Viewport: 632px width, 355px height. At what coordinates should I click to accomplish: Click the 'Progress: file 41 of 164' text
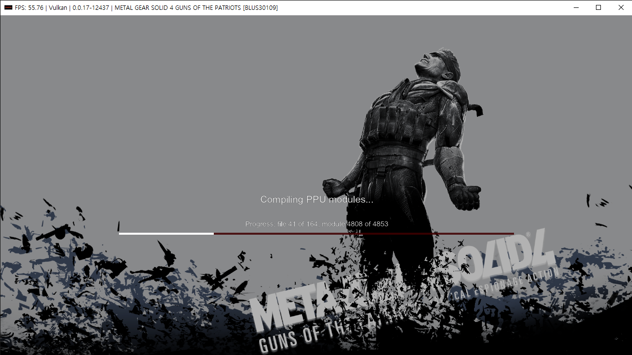click(282, 224)
